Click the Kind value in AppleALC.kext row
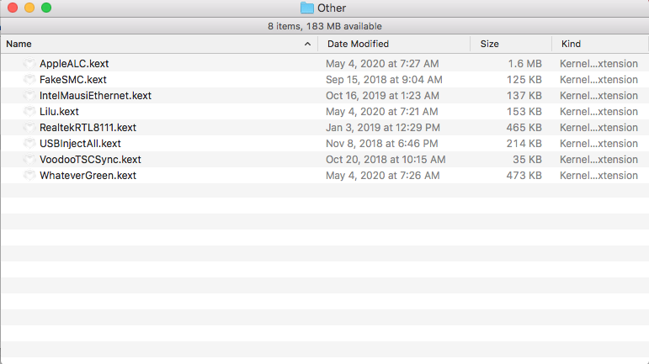Image resolution: width=649 pixels, height=364 pixels. pyautogui.click(x=598, y=64)
